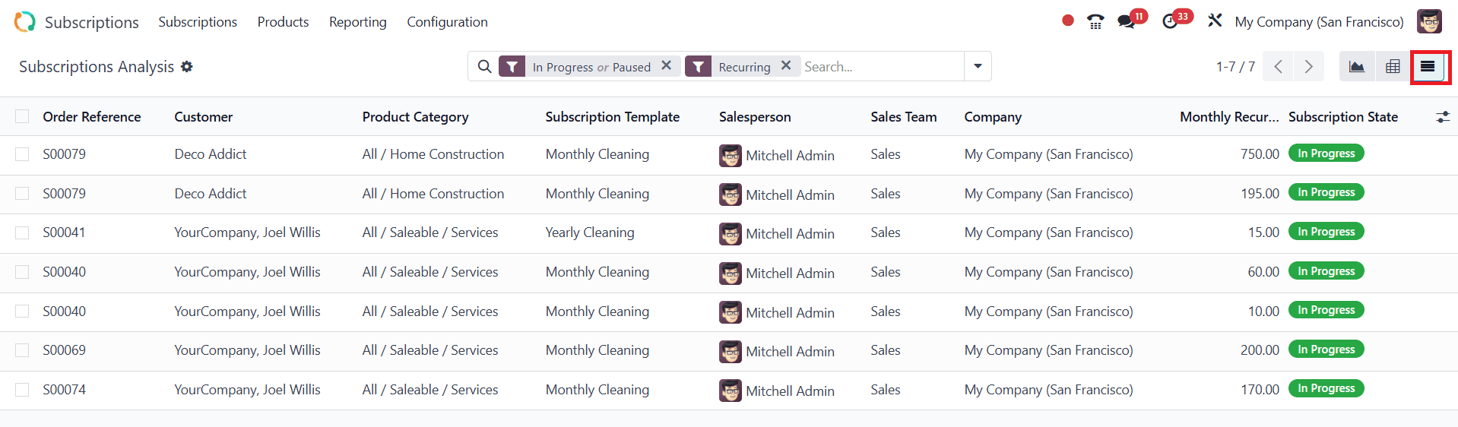The width and height of the screenshot is (1458, 427).
Task: Open the Configuration menu
Action: tap(447, 22)
